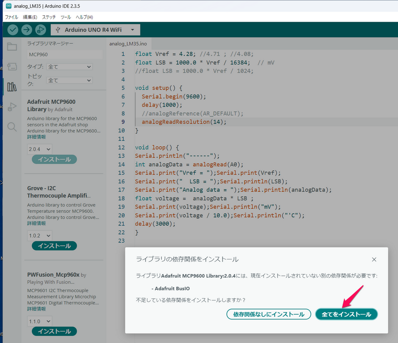This screenshot has width=398, height=343.
Task: Install the Adafruit MCP9600 Library
Action: (54, 159)
